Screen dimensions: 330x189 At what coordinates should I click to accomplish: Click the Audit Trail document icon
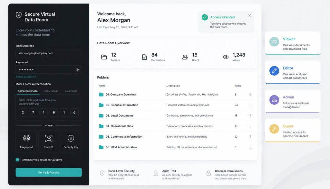tap(156, 173)
